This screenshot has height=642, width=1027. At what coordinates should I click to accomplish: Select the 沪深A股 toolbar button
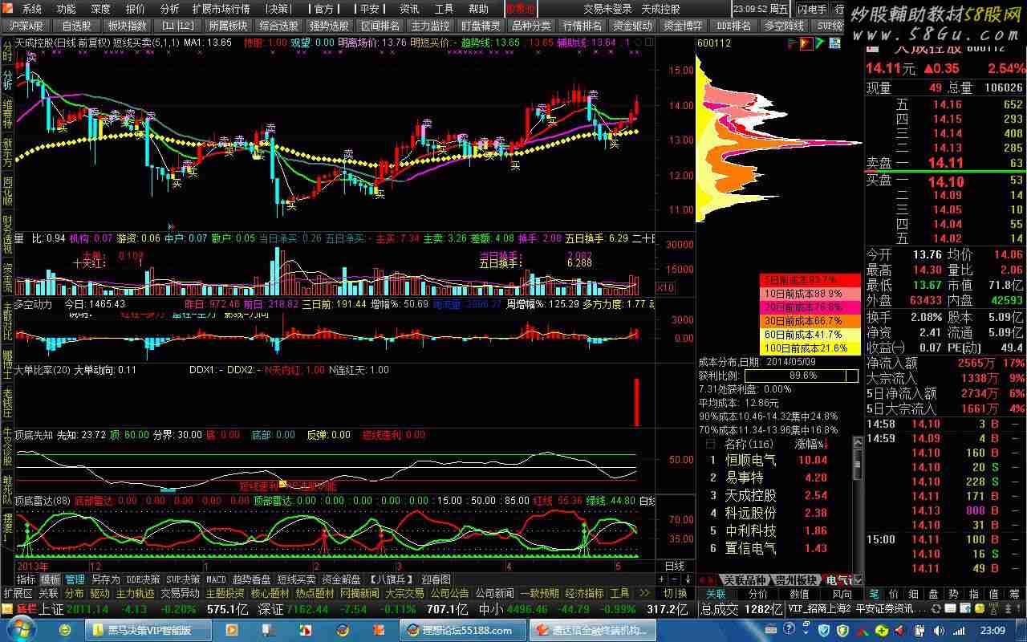click(26, 26)
